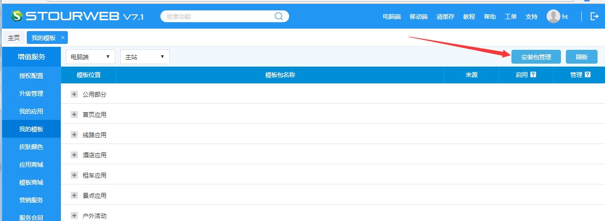Open the 电脑端 platform dropdown
This screenshot has width=605, height=221.
pos(90,57)
